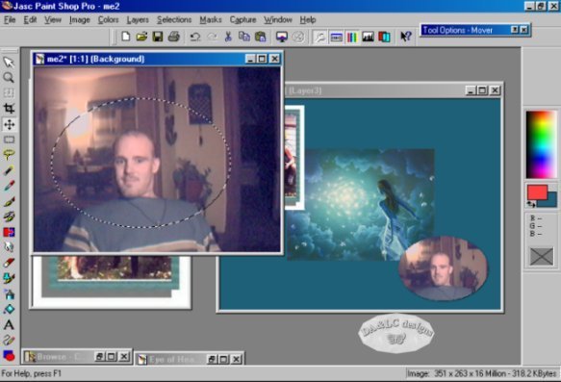The height and width of the screenshot is (382, 561).
Task: Select the Shapes tool
Action: pos(9,355)
